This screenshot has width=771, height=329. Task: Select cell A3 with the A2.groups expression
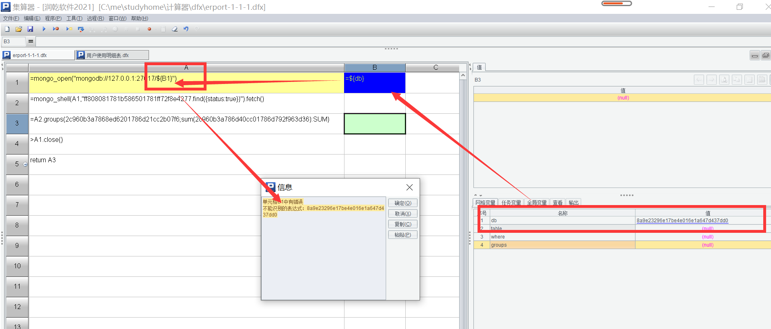187,124
